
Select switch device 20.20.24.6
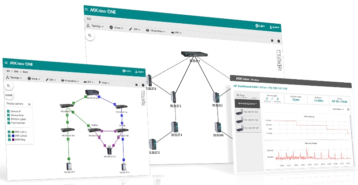[x=218, y=127]
